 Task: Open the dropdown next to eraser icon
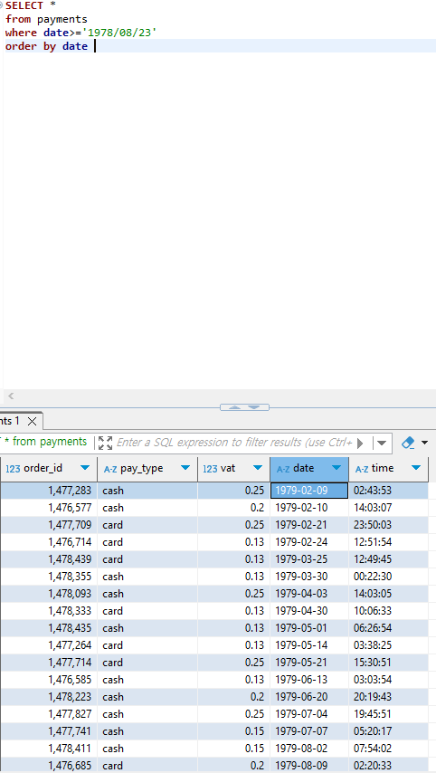pos(424,443)
